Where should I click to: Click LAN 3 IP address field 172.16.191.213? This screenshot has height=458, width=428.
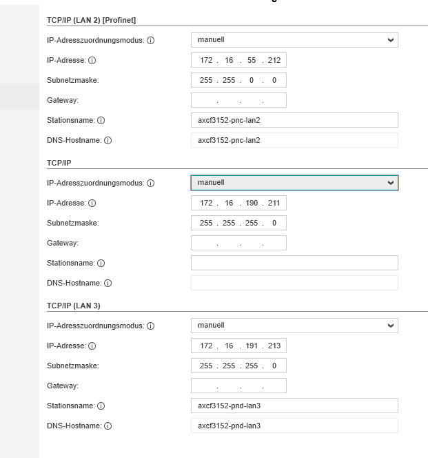coord(238,346)
